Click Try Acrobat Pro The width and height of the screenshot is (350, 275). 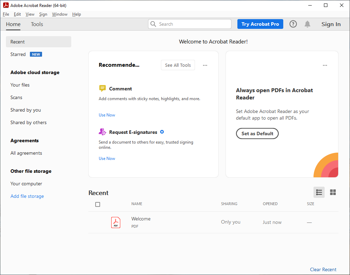260,24
